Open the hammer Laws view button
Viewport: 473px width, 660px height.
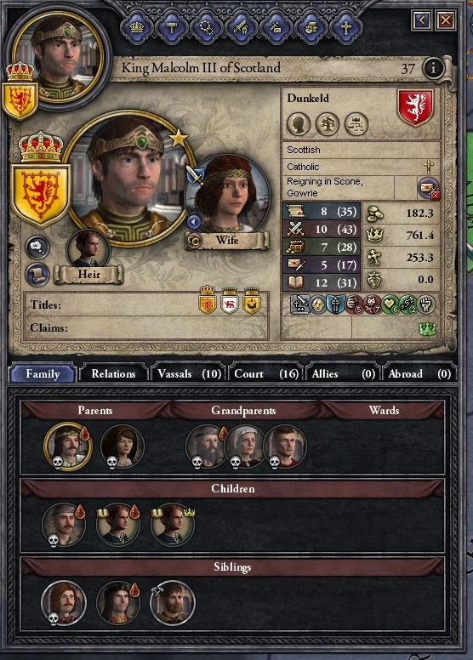171,27
